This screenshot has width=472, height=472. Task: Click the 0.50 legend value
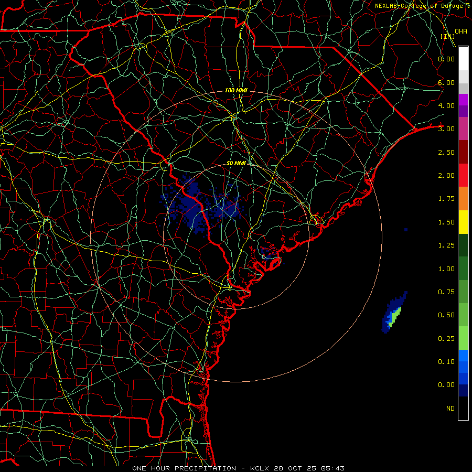[x=446, y=315]
